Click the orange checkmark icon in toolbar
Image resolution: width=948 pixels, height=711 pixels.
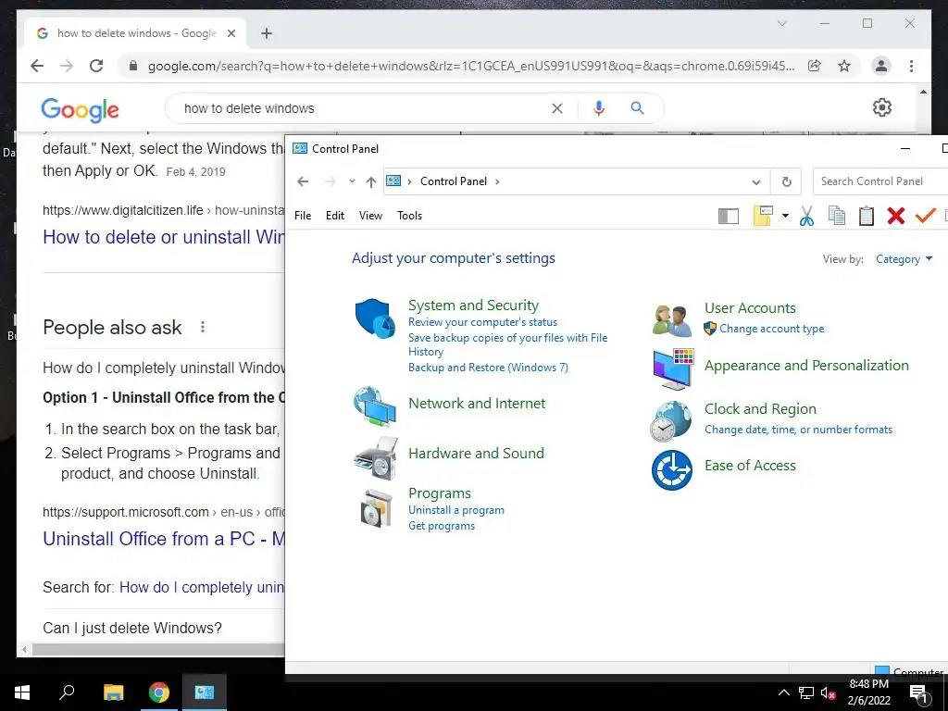click(925, 215)
